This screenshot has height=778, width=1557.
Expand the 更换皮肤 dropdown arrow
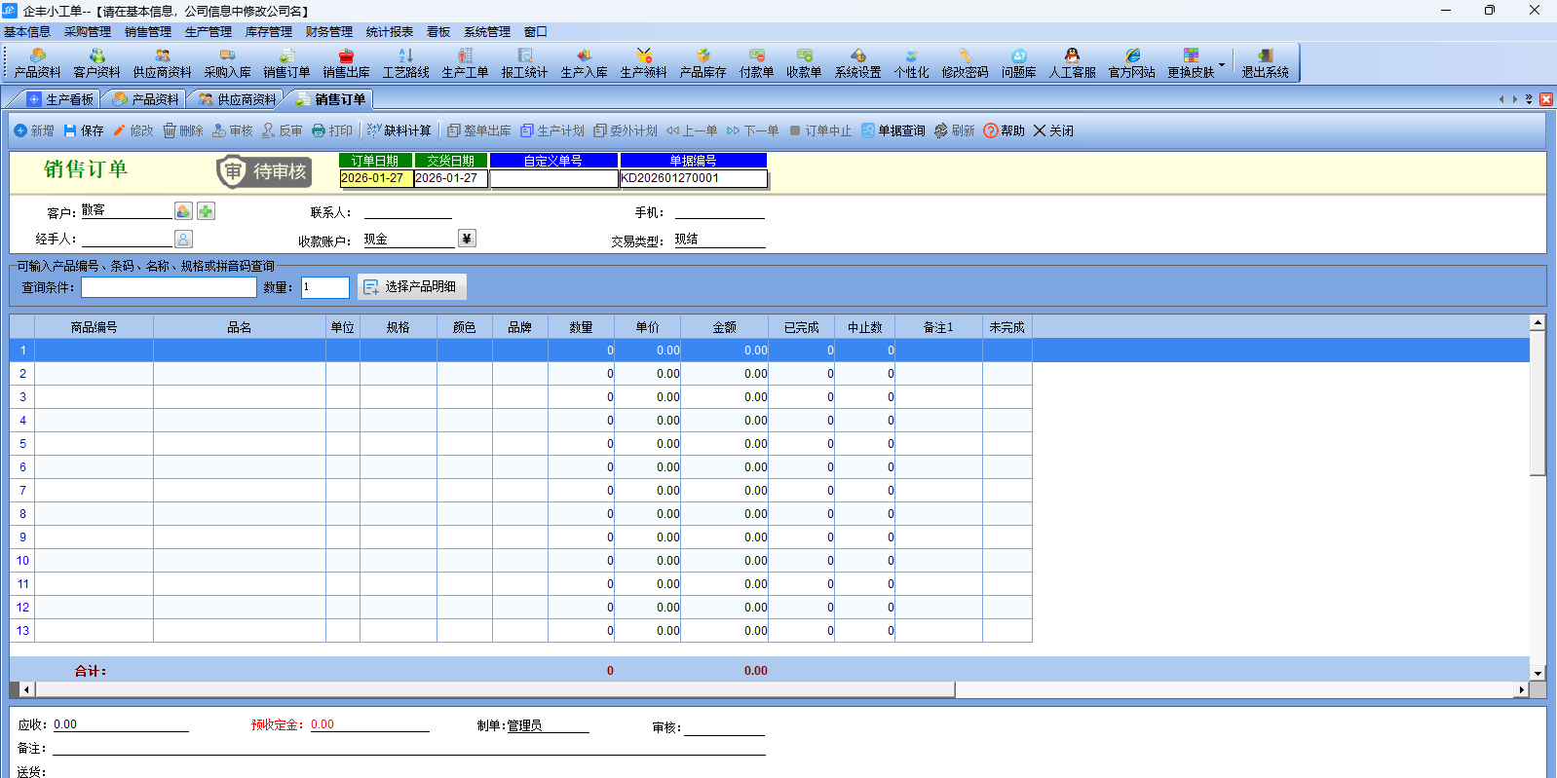pos(1222,64)
